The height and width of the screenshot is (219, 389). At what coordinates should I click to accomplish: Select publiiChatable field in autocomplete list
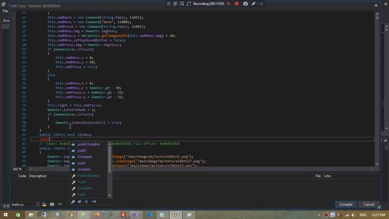(x=89, y=144)
